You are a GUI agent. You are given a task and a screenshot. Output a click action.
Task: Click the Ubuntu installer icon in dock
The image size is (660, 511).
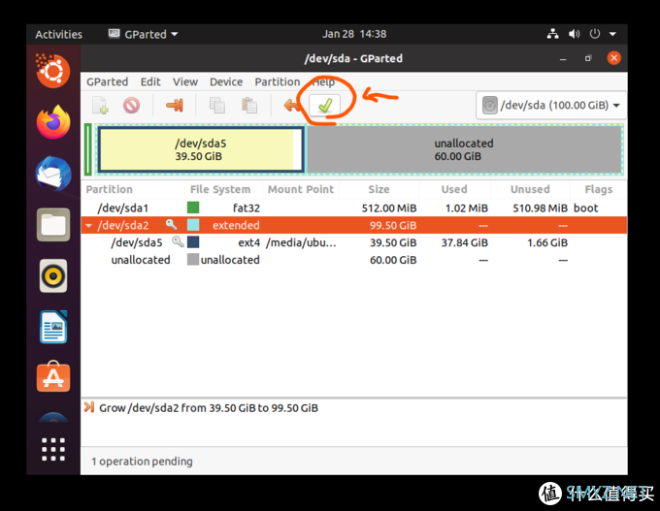52,70
